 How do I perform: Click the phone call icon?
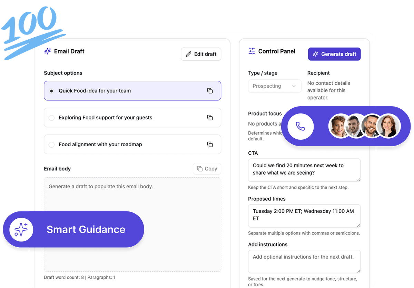(x=300, y=126)
